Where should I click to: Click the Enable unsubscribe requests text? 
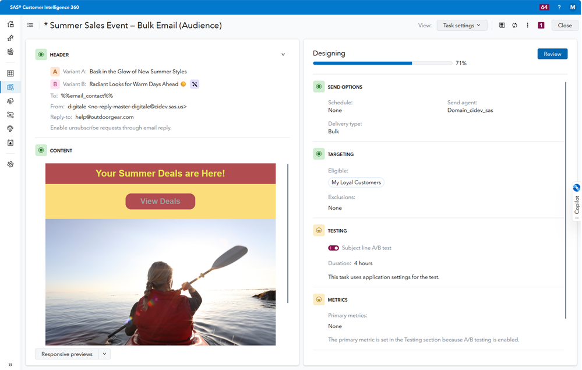[x=111, y=128]
